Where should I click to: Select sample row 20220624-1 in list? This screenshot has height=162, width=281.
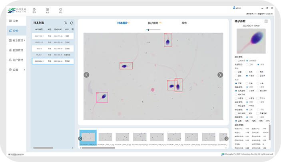(53, 61)
